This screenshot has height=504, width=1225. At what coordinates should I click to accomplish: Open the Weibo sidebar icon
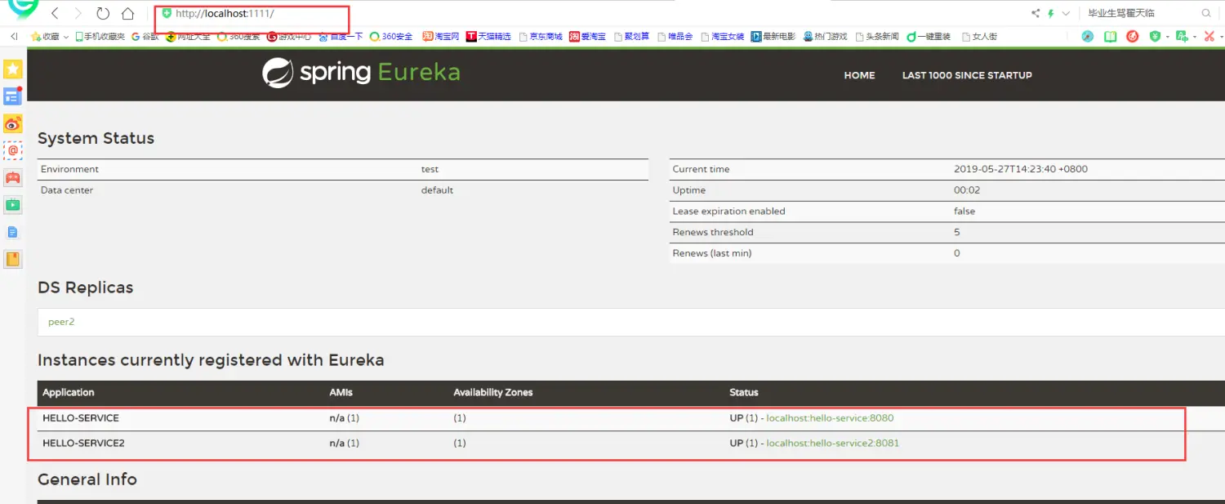(12, 123)
